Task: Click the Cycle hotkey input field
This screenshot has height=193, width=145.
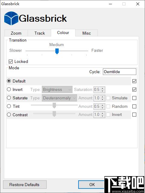Action: click(119, 72)
